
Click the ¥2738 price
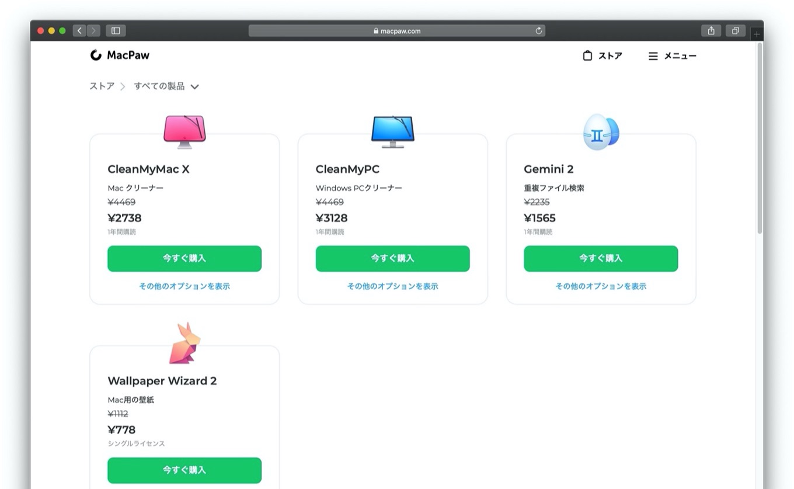pos(124,218)
